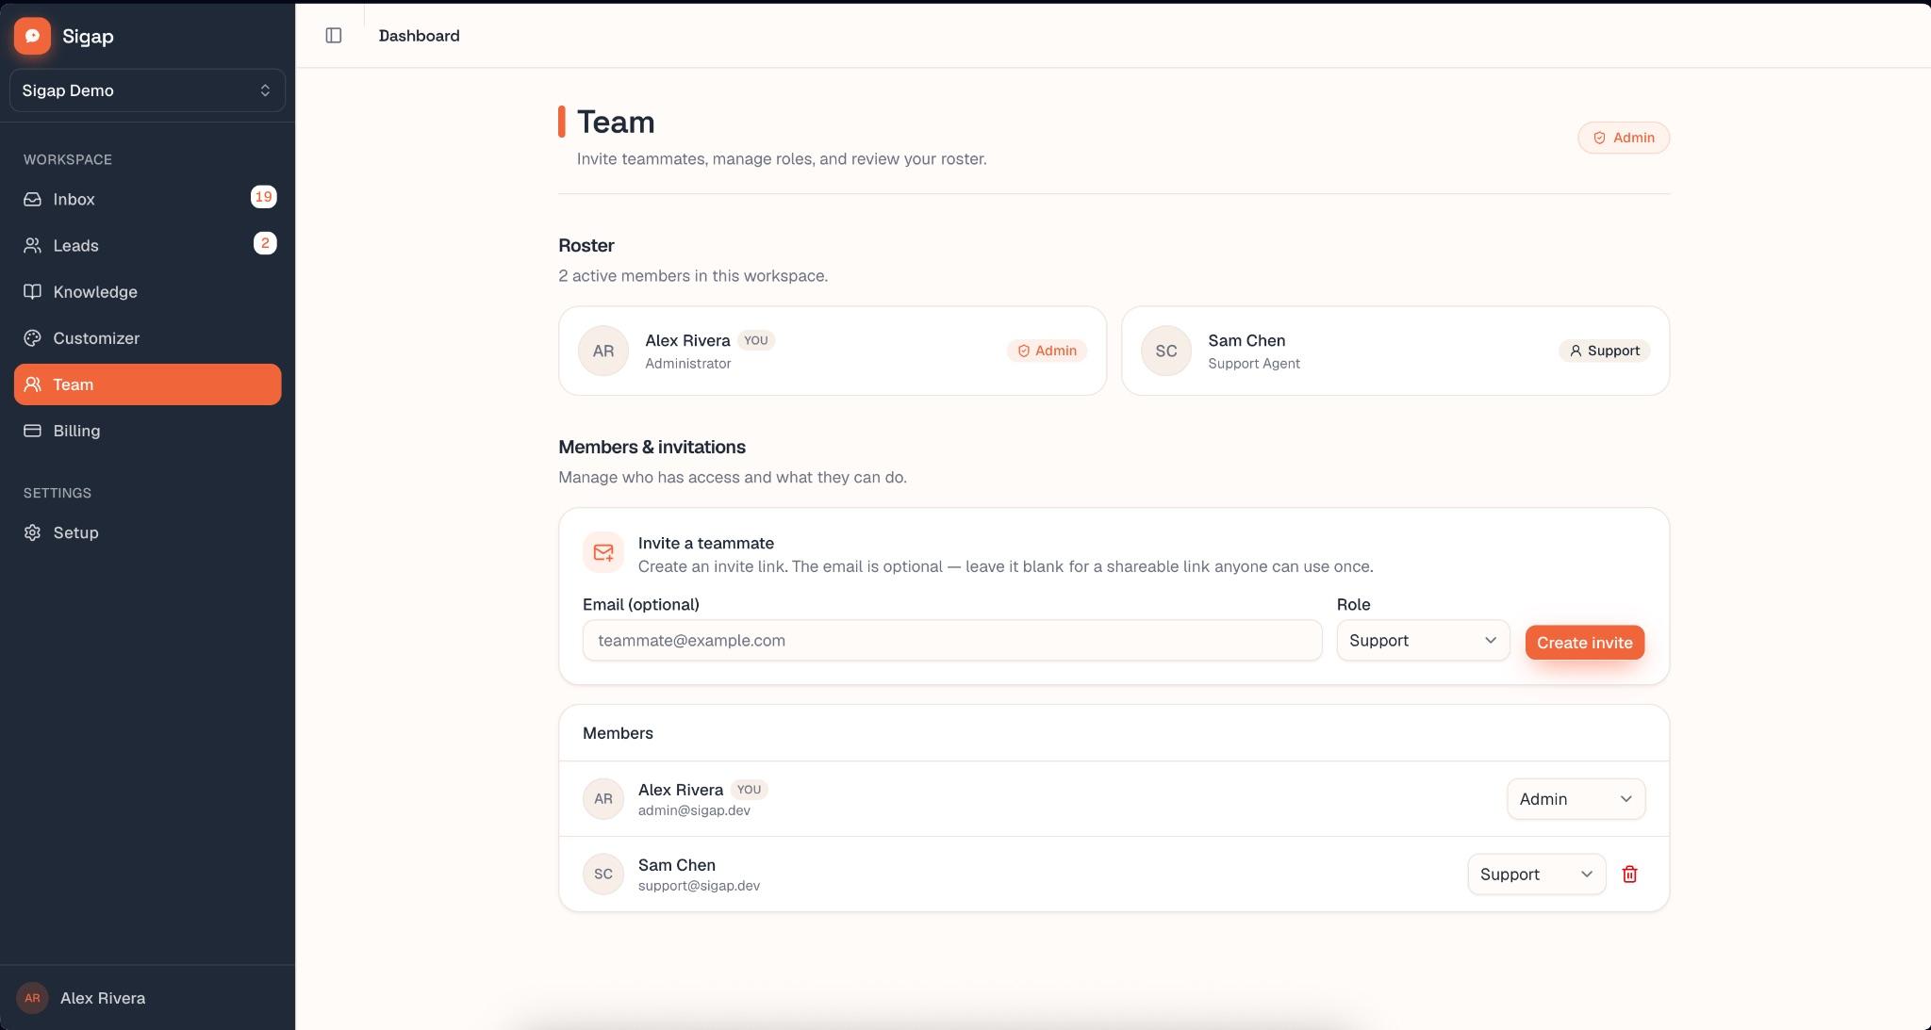1931x1030 pixels.
Task: Click Alex Rivera's name at sidebar bottom
Action: click(x=103, y=998)
